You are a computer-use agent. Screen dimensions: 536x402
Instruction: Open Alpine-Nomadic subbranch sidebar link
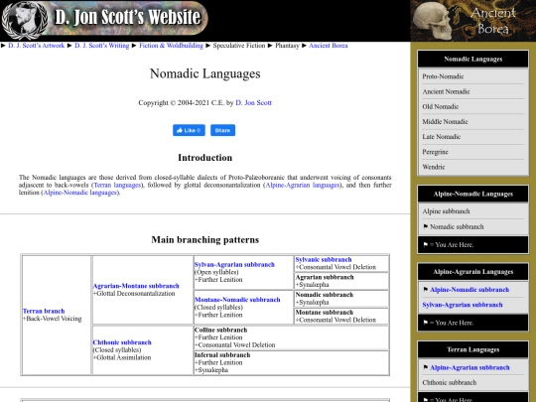click(x=469, y=290)
